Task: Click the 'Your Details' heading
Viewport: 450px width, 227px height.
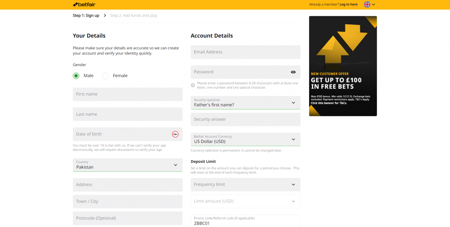Action: click(89, 36)
